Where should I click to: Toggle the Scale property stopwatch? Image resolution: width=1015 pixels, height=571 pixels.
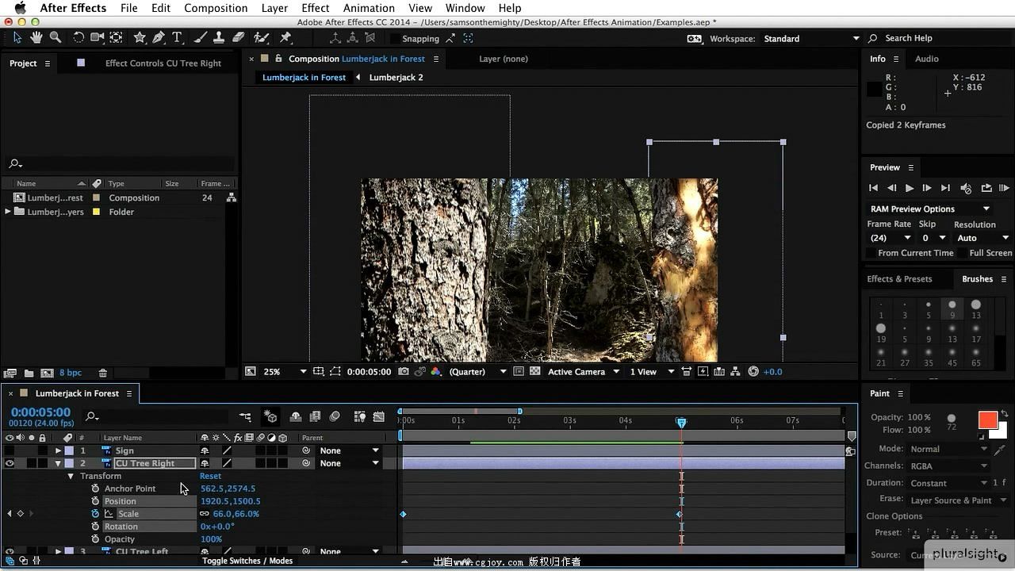pos(95,514)
